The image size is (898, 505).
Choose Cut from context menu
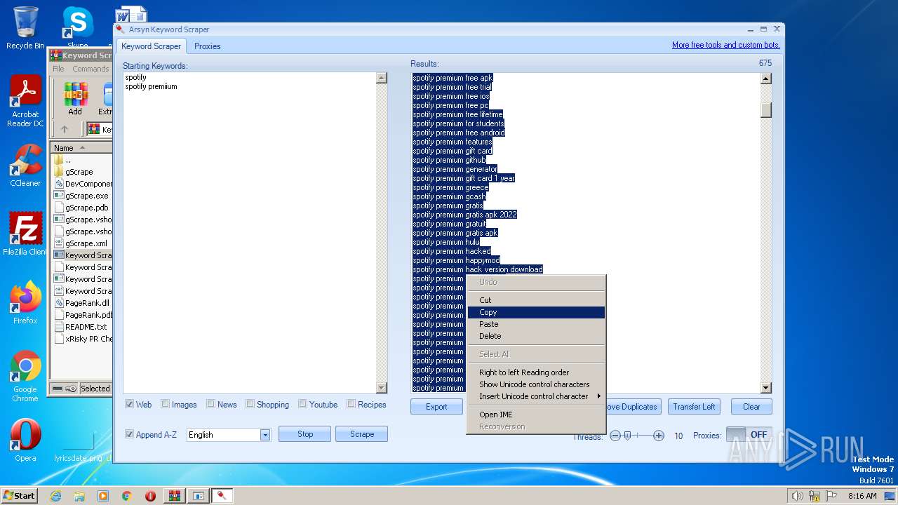pyautogui.click(x=537, y=300)
